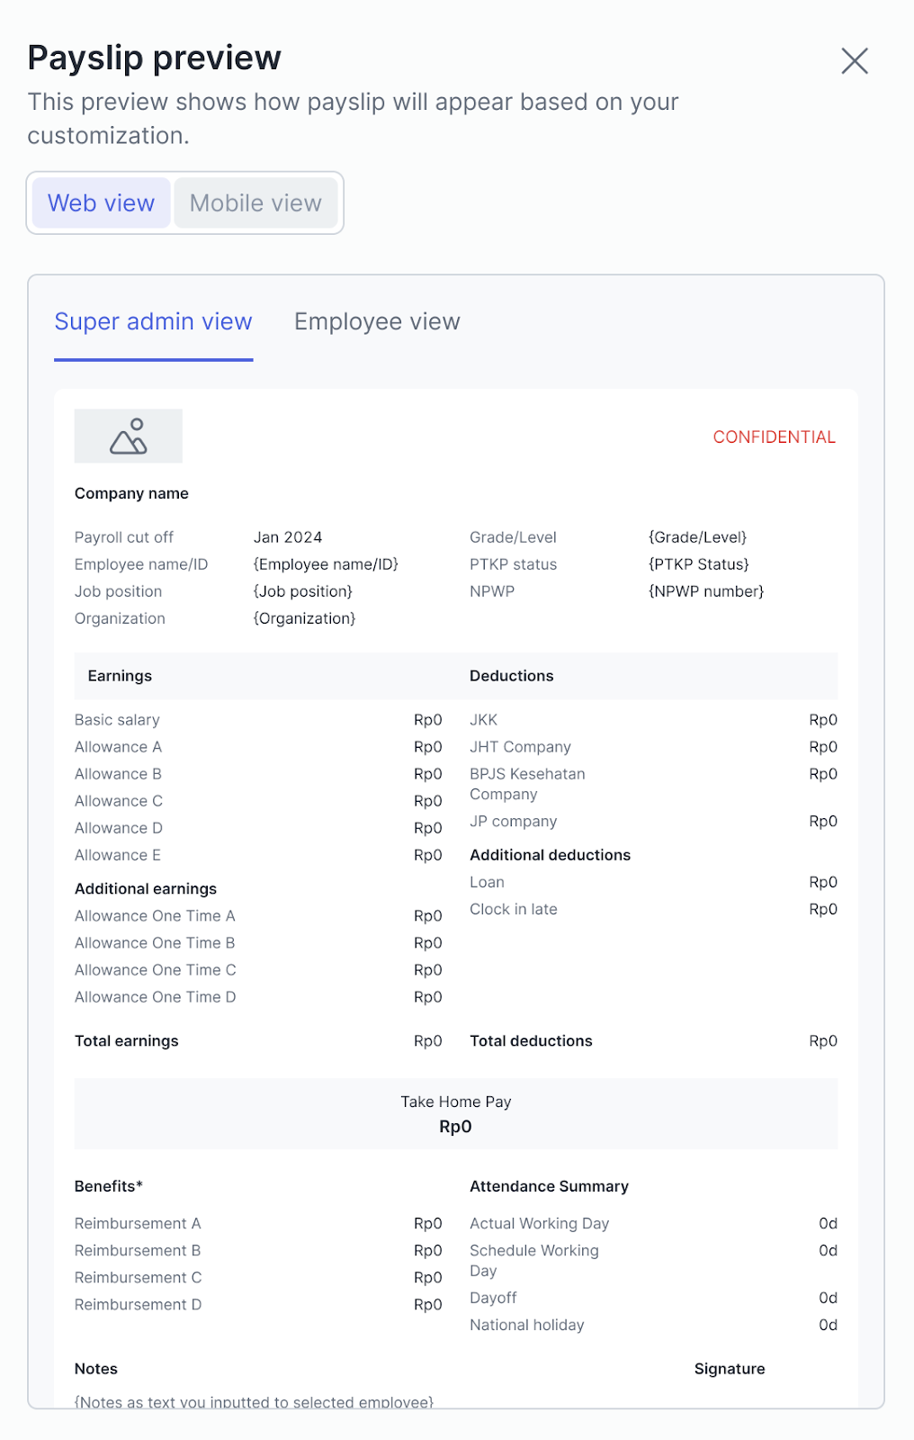The height and width of the screenshot is (1440, 914).
Task: Click the Take Home Pay amount
Action: (x=455, y=1127)
